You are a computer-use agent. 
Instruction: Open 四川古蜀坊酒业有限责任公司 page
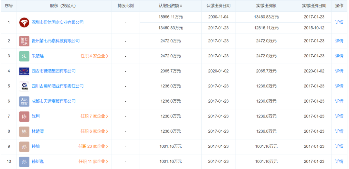tap(58, 86)
